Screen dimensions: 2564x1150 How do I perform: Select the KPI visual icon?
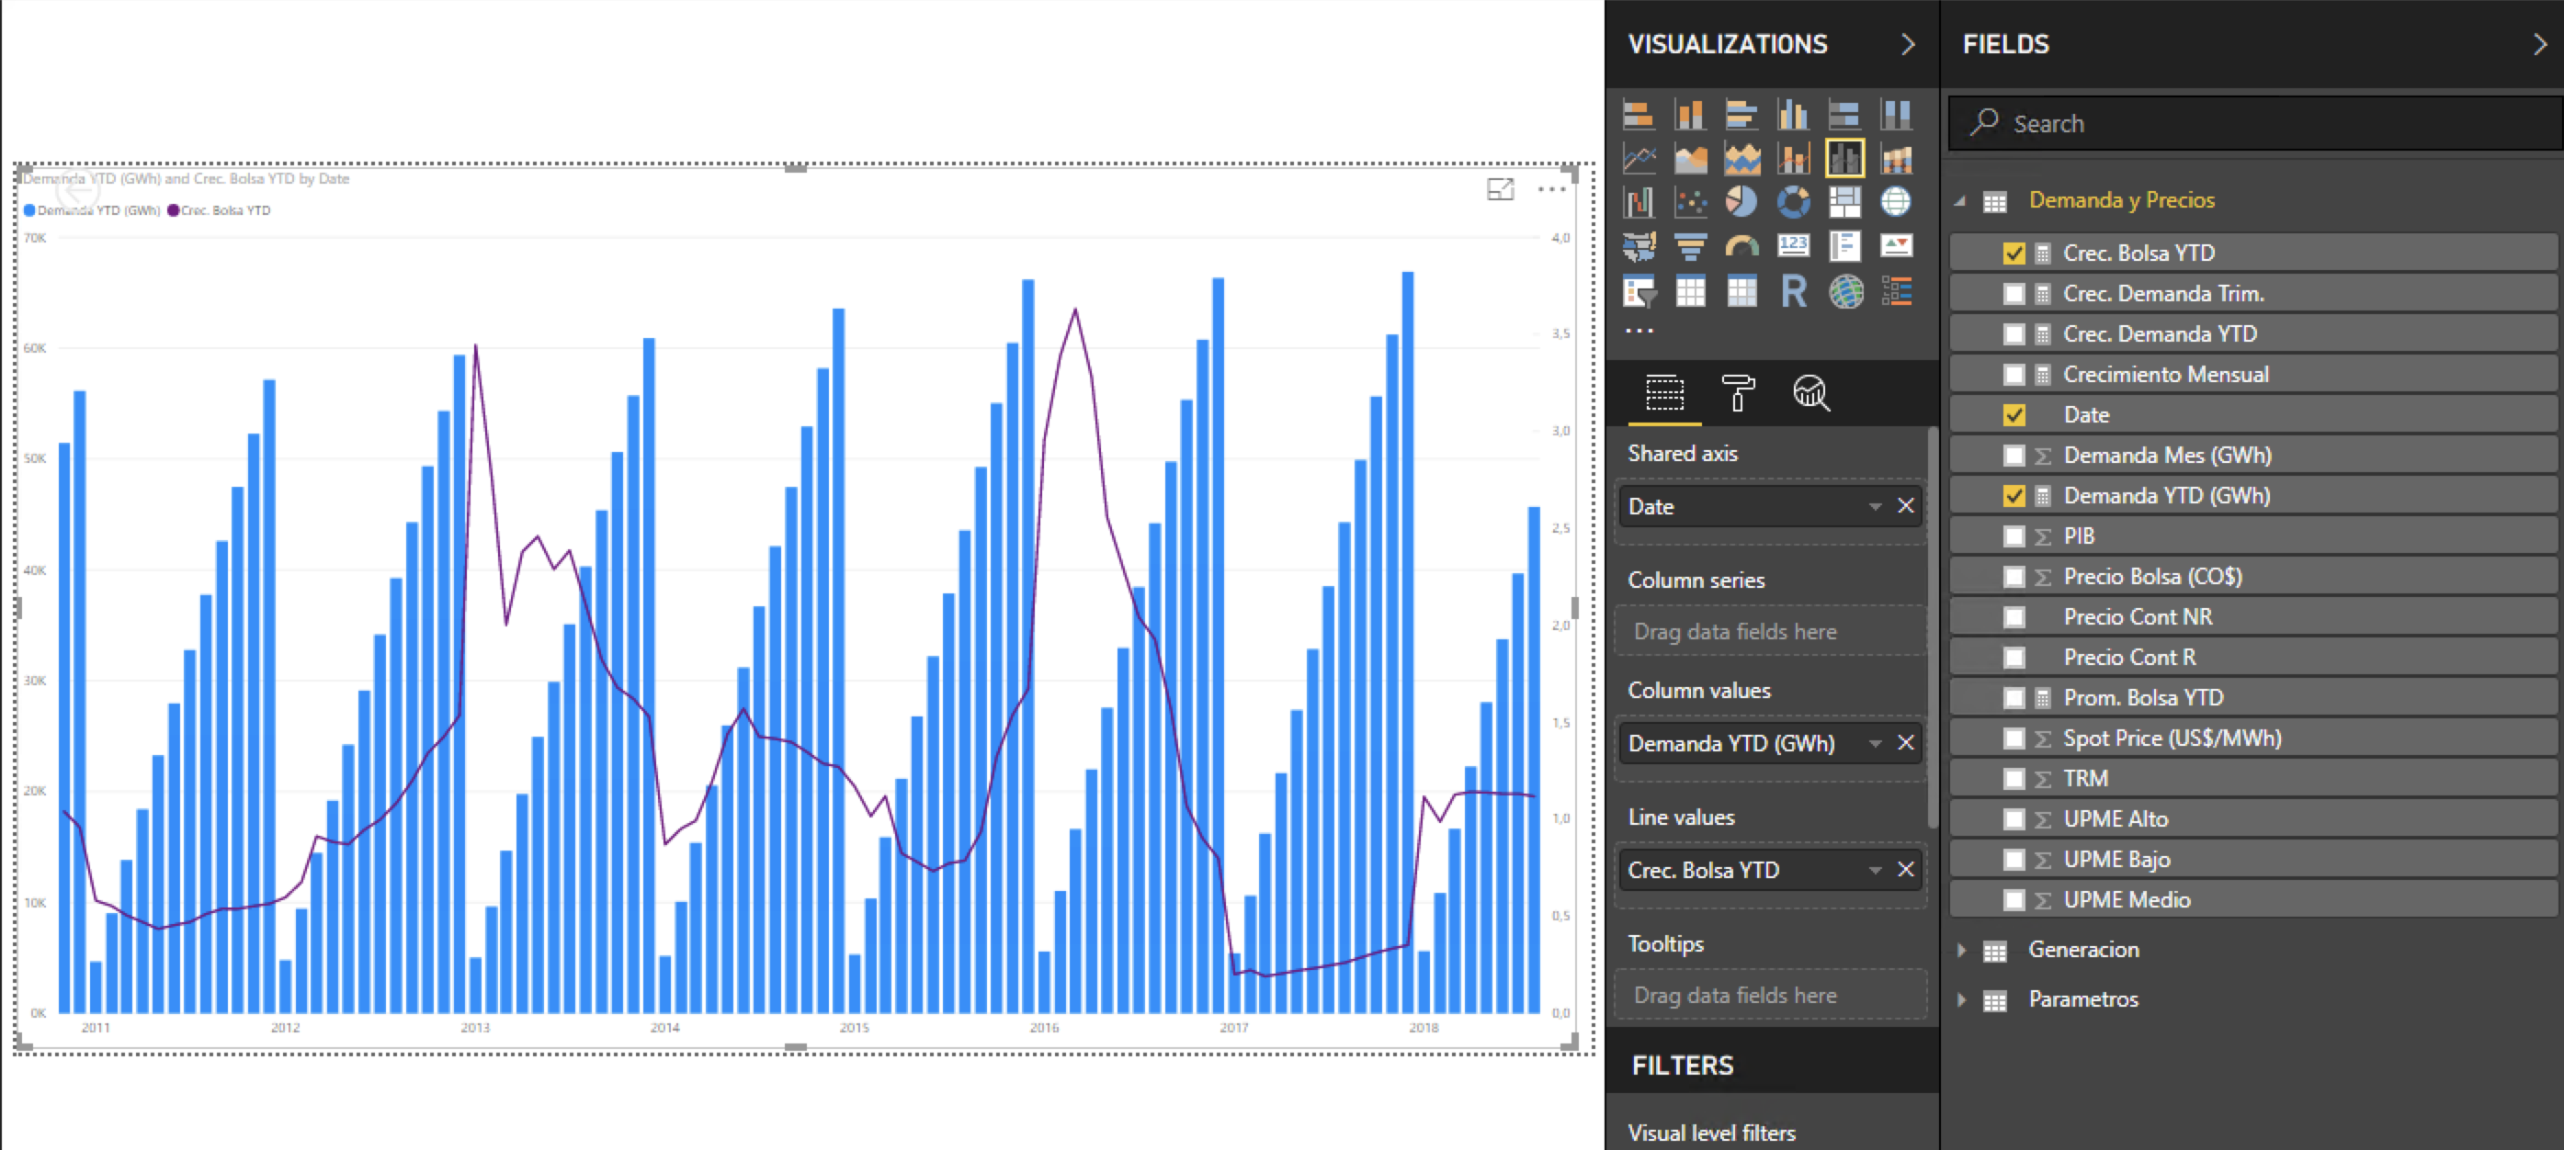click(1896, 246)
